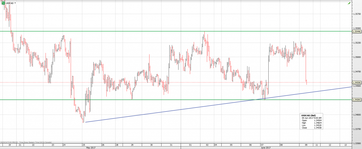Click the latest red candle at June 09
The width and height of the screenshot is (362, 149).
[306, 82]
